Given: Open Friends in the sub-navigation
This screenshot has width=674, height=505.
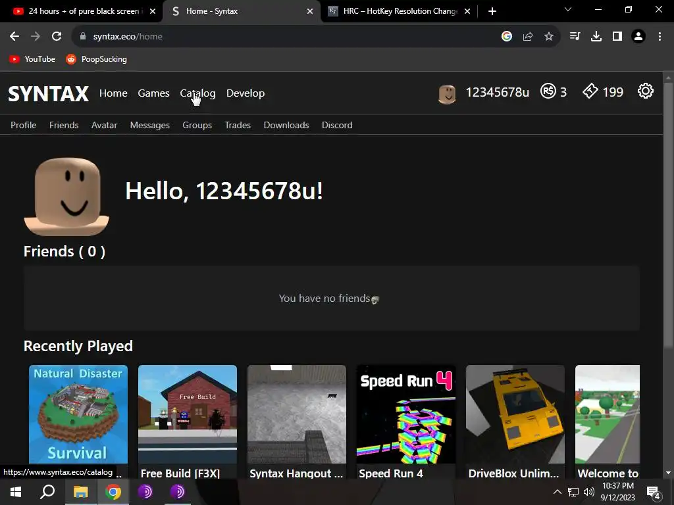Looking at the screenshot, I should 64,125.
